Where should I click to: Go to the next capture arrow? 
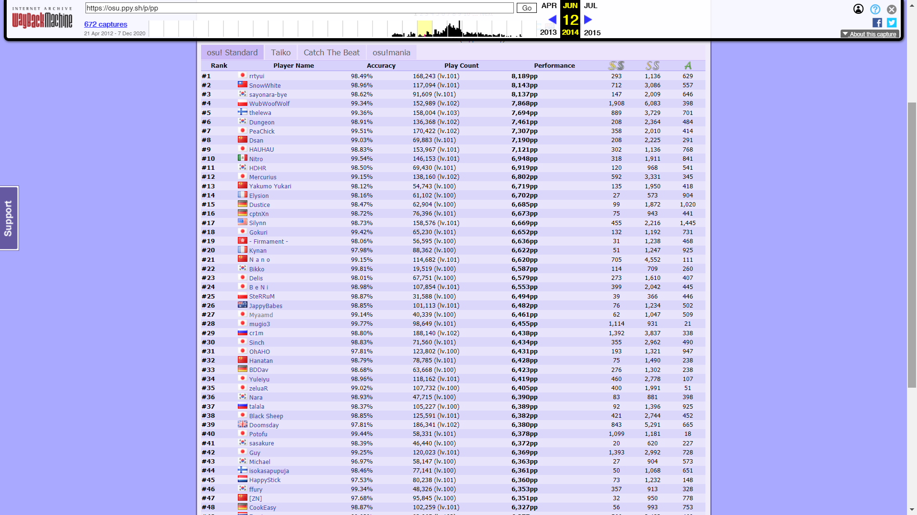[588, 20]
